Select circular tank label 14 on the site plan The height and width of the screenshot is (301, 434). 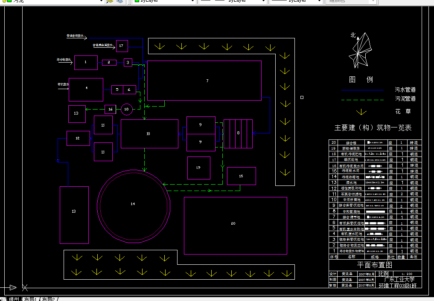[x=133, y=204]
